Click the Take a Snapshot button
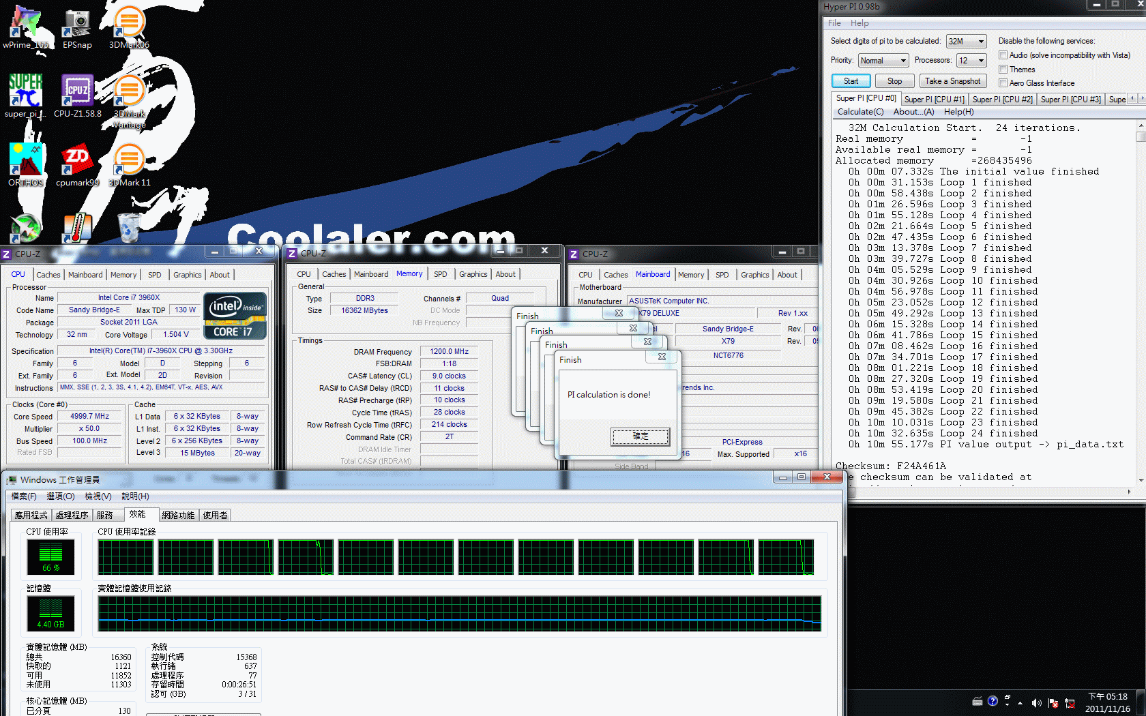The height and width of the screenshot is (716, 1146). click(x=952, y=81)
